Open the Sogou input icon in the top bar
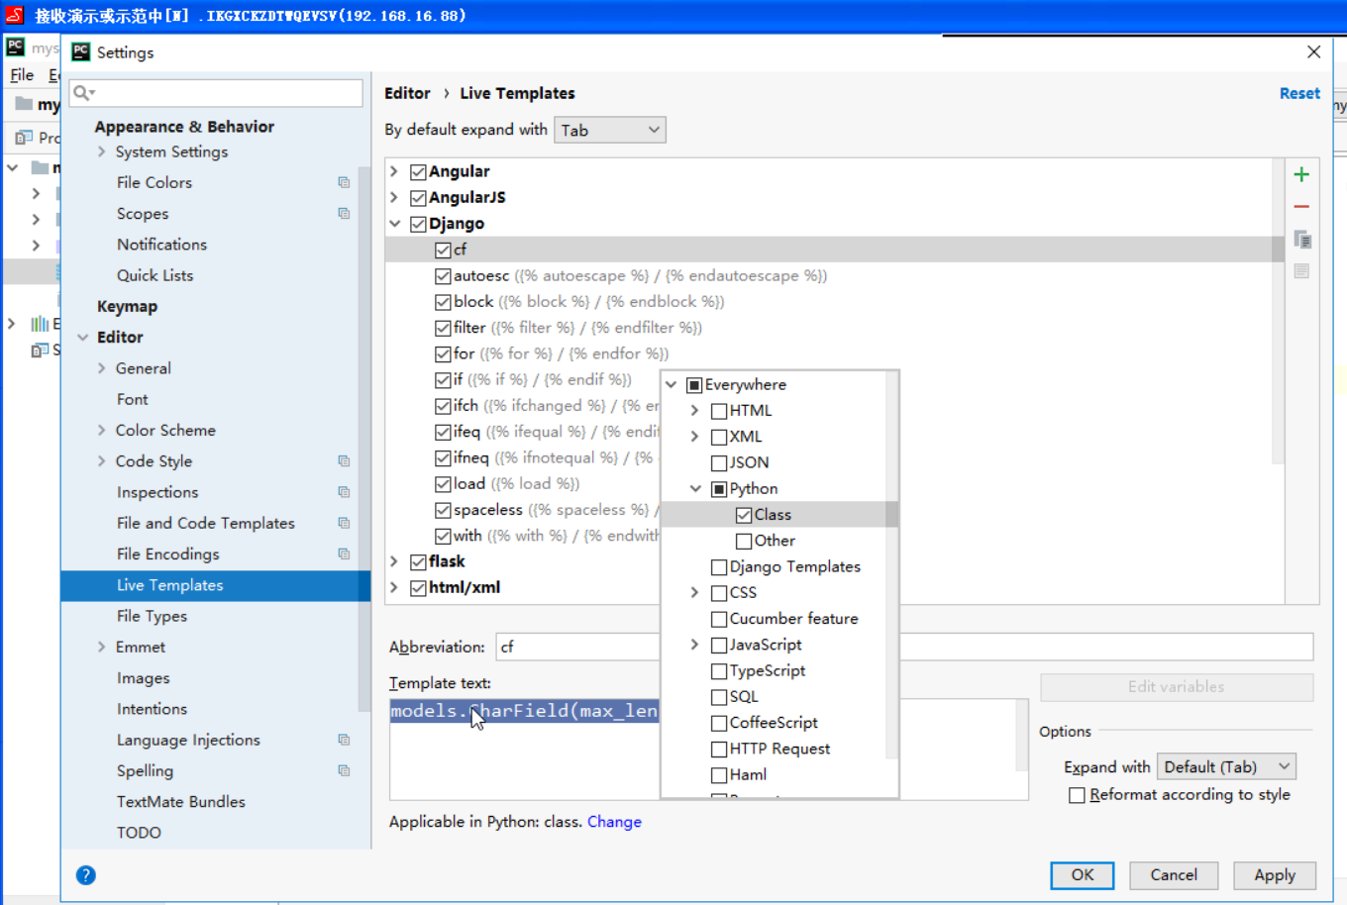 coord(14,15)
